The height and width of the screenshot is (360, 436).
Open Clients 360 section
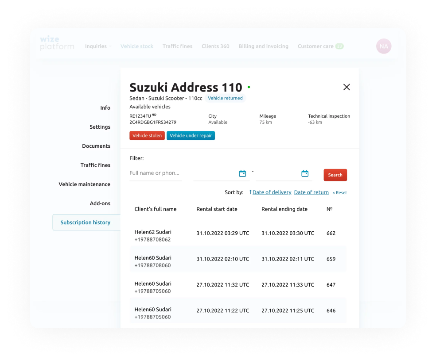coord(215,46)
